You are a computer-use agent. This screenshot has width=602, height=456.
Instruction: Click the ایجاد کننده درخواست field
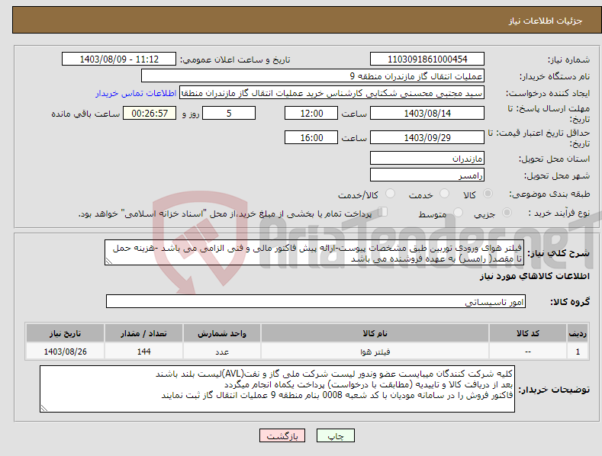[332, 93]
